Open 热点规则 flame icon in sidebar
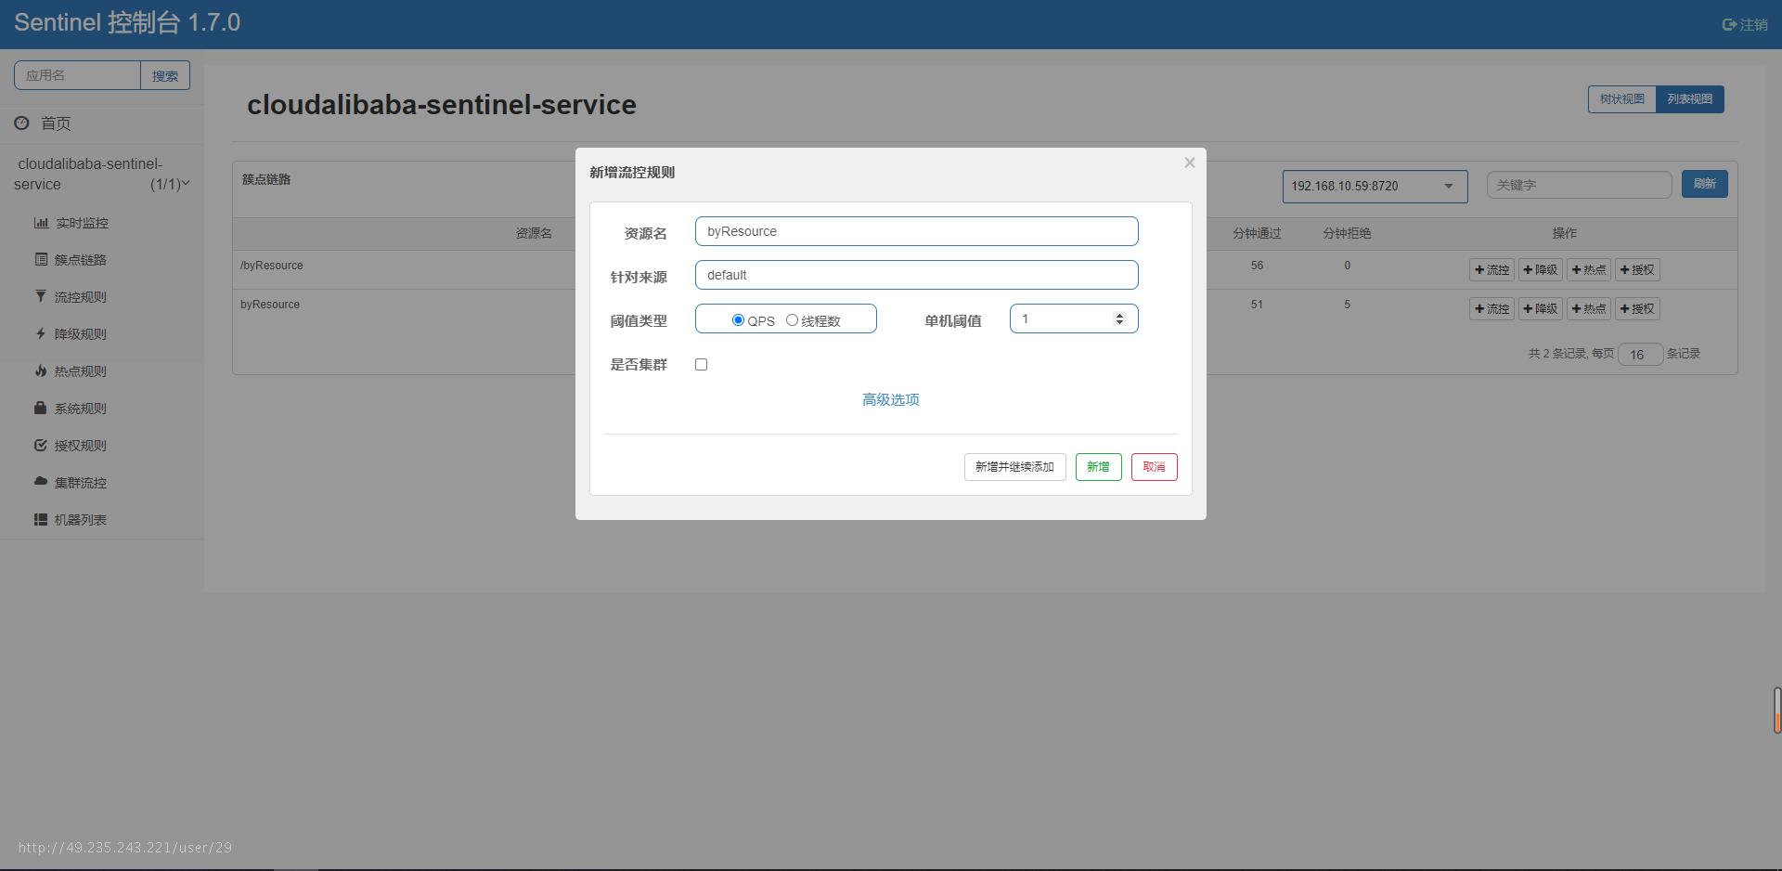The height and width of the screenshot is (871, 1782). point(41,371)
